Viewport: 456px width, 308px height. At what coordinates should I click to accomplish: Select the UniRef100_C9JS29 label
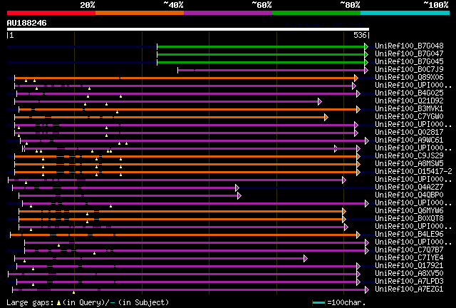[x=409, y=156]
